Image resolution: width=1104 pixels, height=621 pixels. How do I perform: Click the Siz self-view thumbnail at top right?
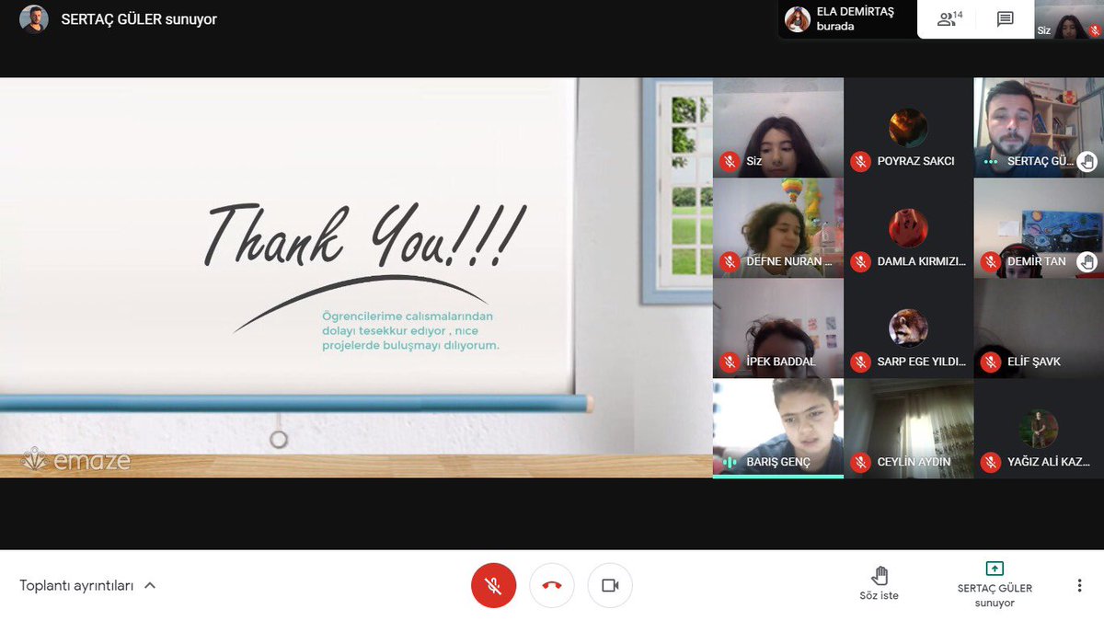pyautogui.click(x=1069, y=19)
